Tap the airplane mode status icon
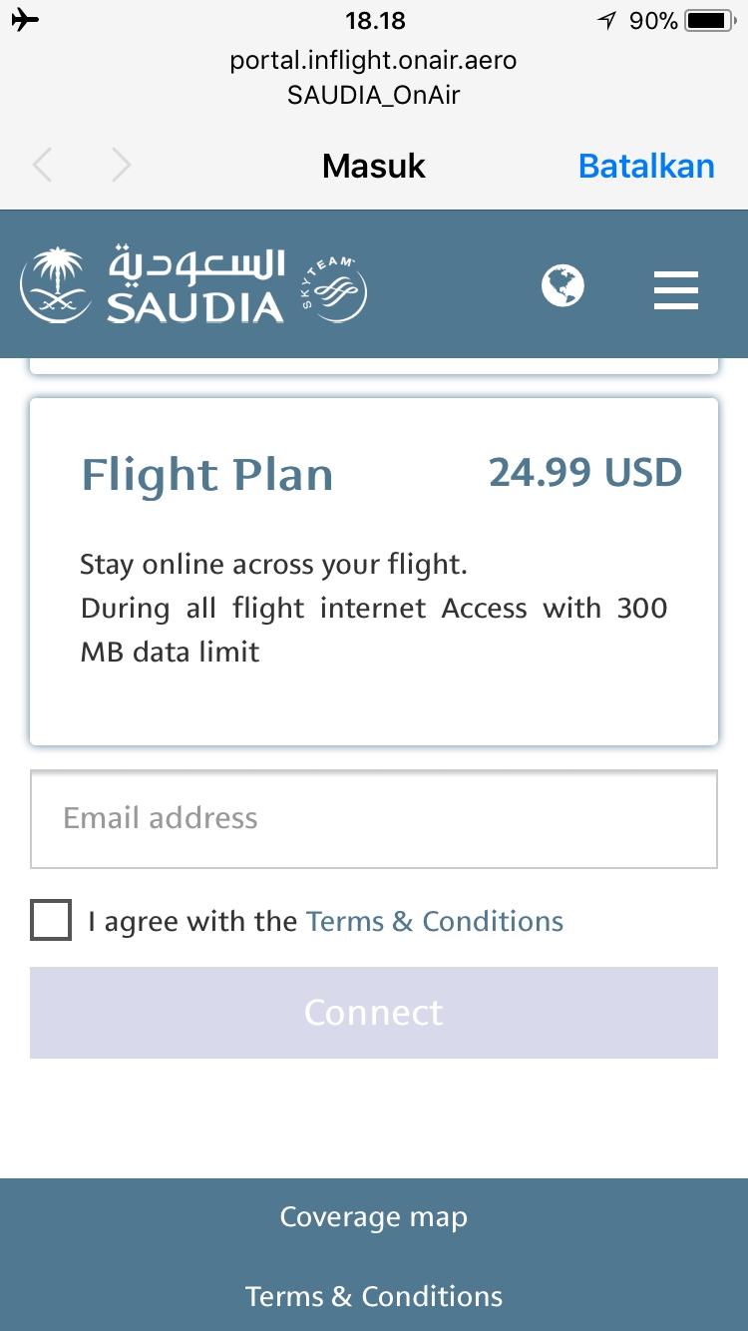This screenshot has width=748, height=1331. point(26,20)
